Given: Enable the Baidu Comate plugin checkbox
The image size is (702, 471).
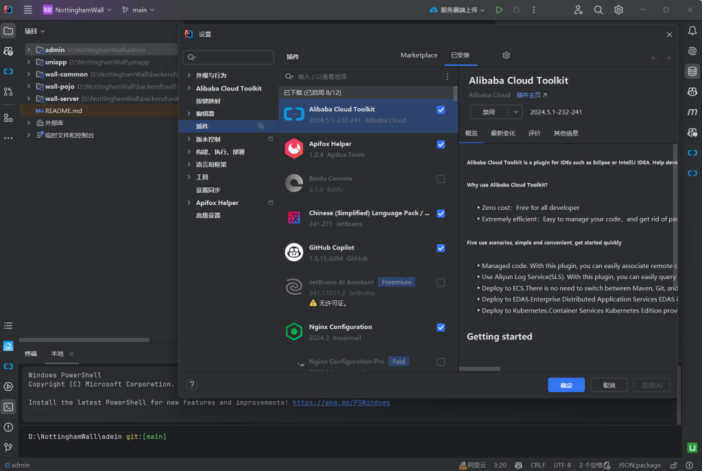Looking at the screenshot, I should click(441, 179).
